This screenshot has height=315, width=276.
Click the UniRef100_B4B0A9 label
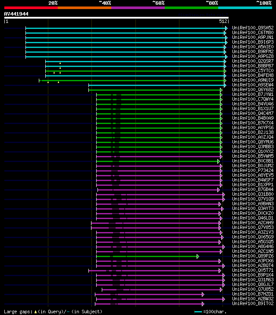point(253,118)
